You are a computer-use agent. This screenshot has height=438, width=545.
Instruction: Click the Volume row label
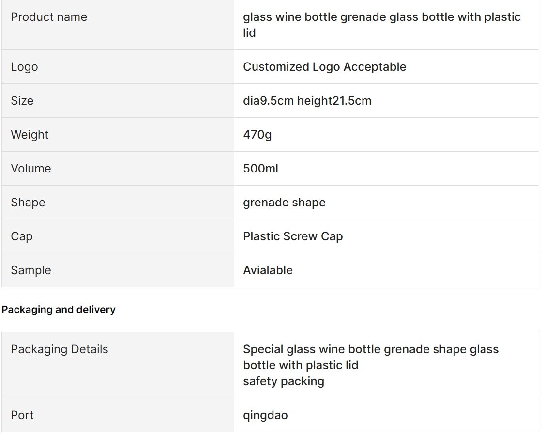[31, 169]
